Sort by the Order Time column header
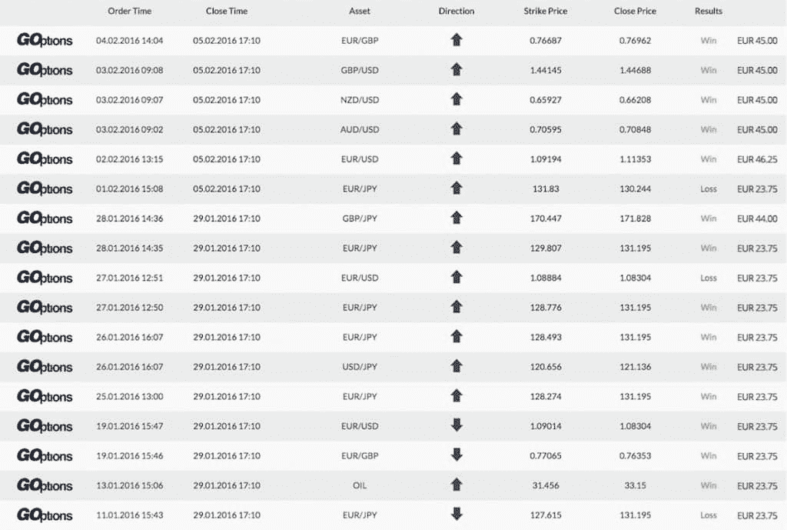787x530 pixels. tap(129, 11)
